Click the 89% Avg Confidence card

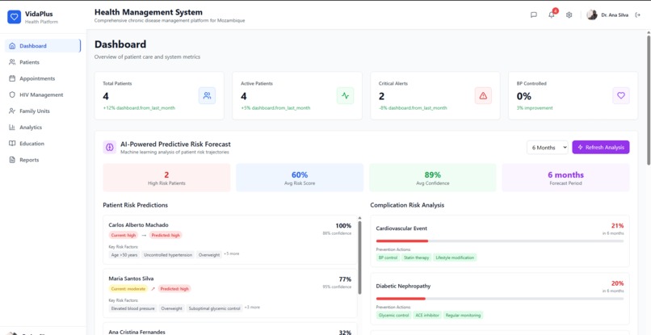pyautogui.click(x=433, y=178)
